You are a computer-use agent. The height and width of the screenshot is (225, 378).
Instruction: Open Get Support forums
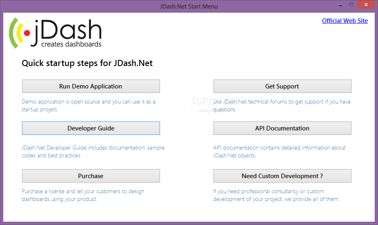pyautogui.click(x=282, y=86)
